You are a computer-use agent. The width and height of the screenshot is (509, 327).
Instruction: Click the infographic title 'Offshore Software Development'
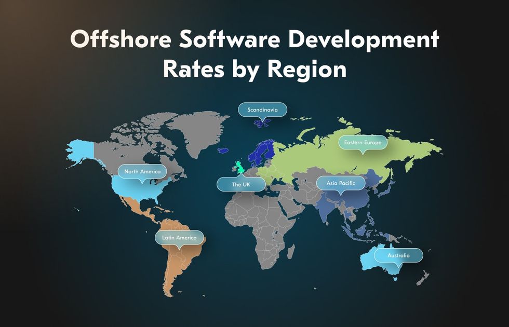[254, 39]
